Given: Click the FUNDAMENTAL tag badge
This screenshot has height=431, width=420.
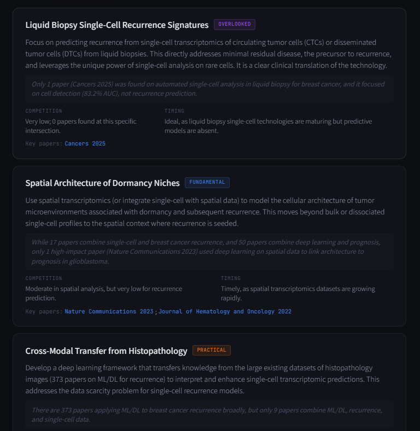Looking at the screenshot, I should [x=207, y=183].
